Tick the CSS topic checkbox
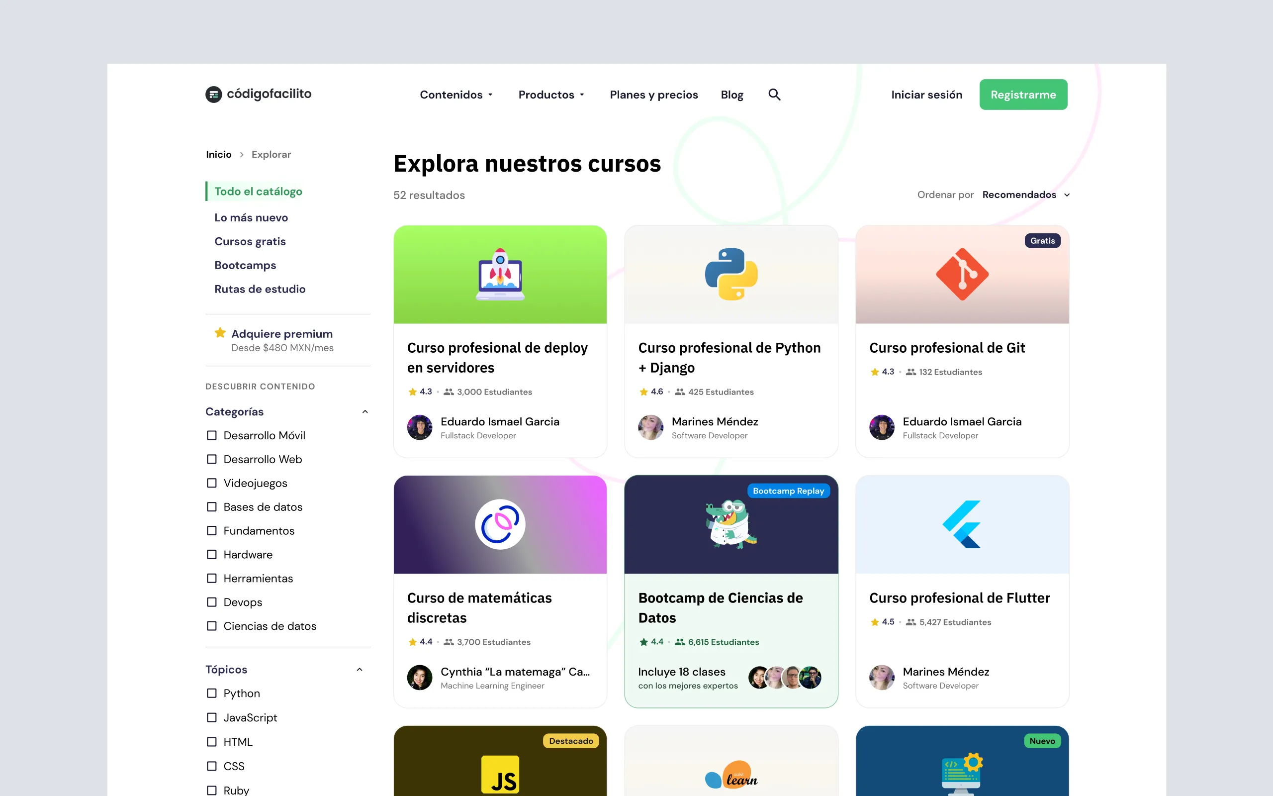Viewport: 1273px width, 796px height. [211, 766]
